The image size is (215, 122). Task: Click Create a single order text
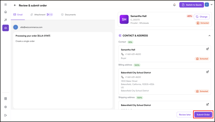tap(25, 41)
